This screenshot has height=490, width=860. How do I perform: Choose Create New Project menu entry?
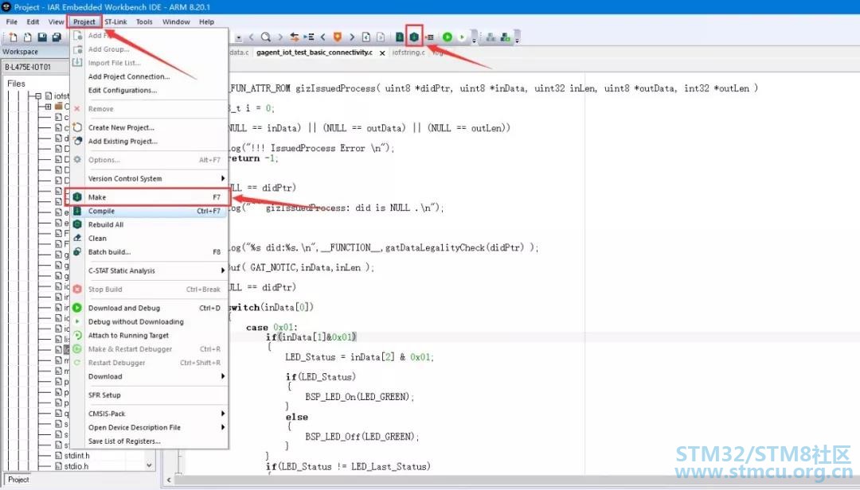click(149, 128)
